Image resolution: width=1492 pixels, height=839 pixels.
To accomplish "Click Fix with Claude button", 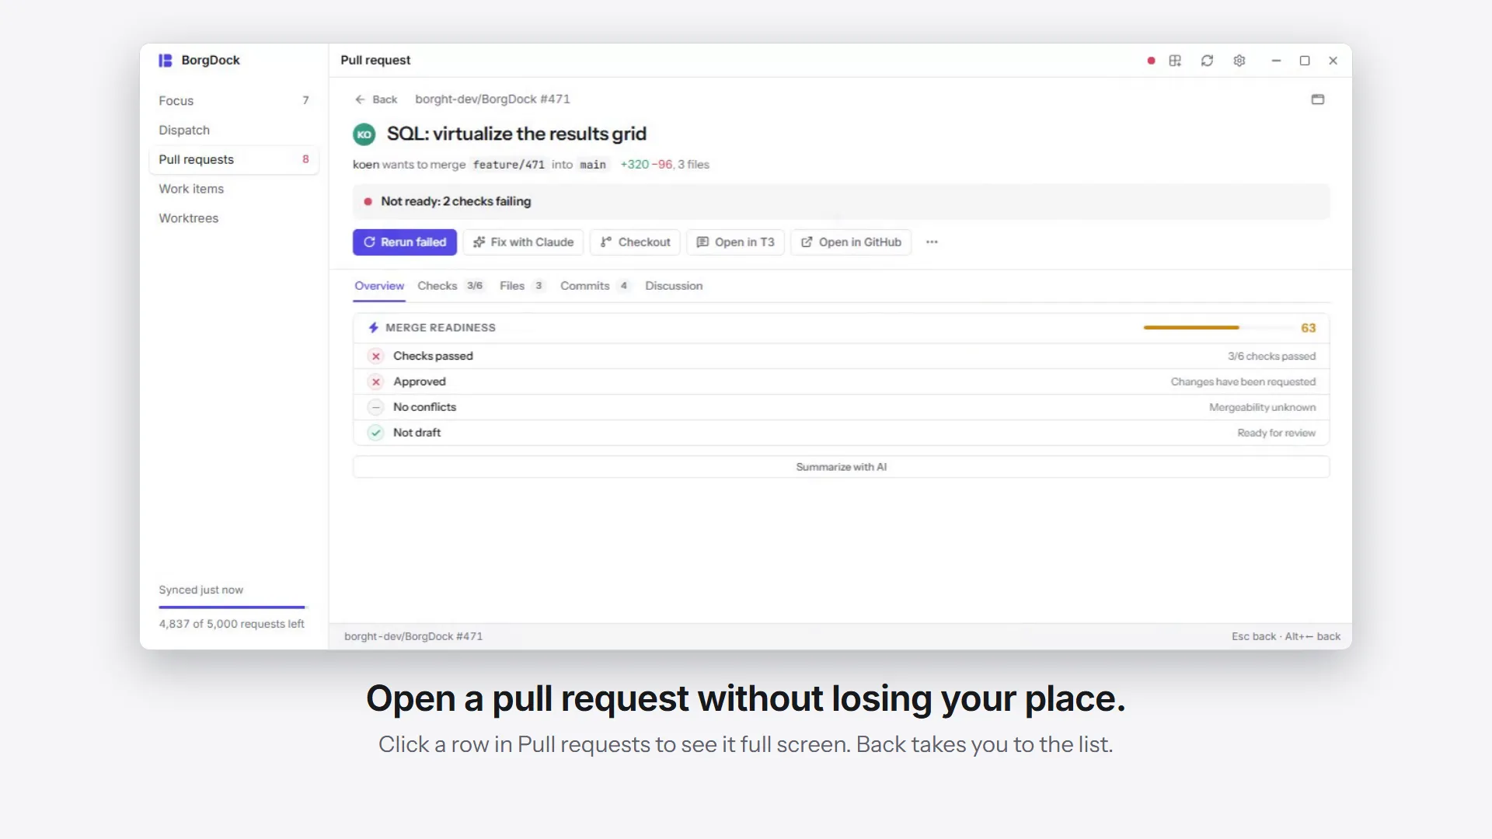I will (x=524, y=242).
